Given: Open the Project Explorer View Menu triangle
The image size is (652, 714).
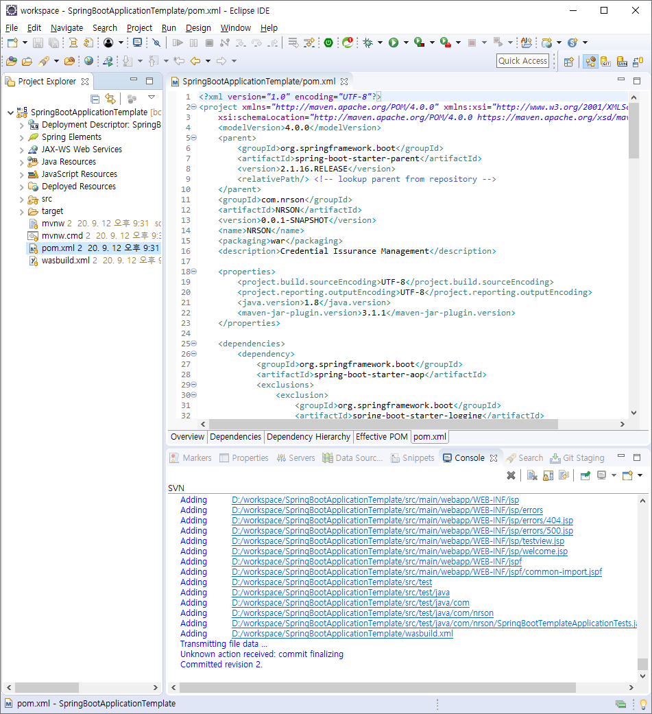Looking at the screenshot, I should (x=152, y=97).
